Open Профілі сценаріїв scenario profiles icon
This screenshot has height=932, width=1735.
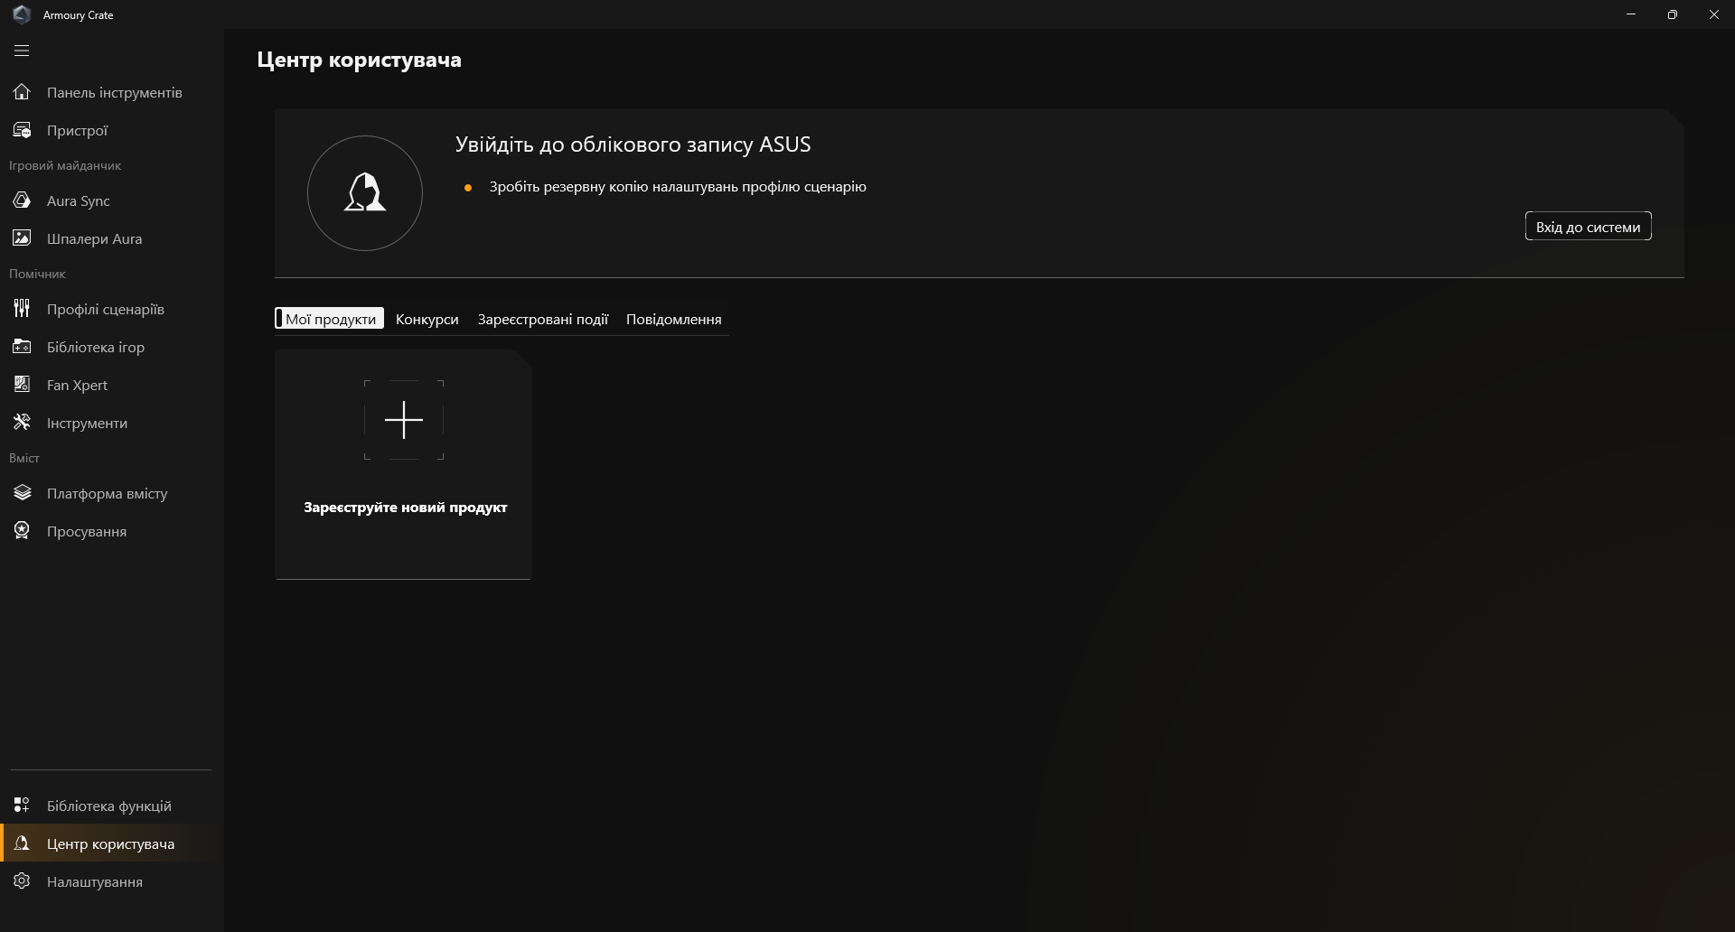point(22,309)
